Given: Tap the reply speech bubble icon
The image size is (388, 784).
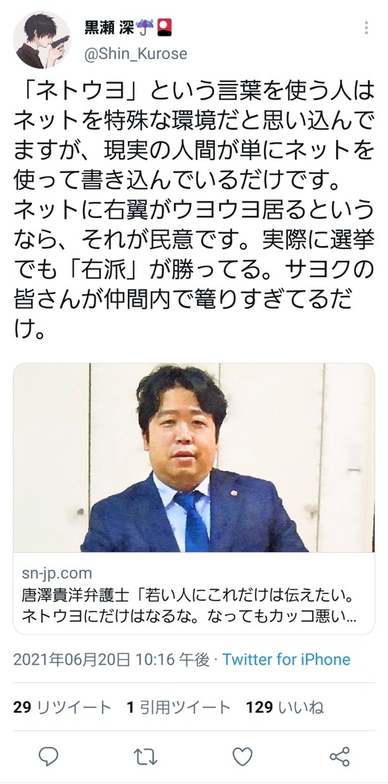Looking at the screenshot, I should pos(48,757).
